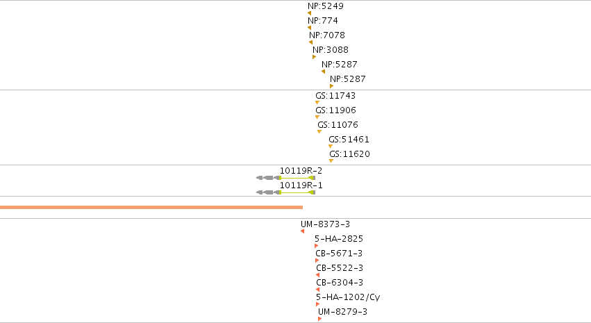Viewport: 591px width, 323px height.
Task: Select the UM-8373-3 red arrow marker
Action: point(302,231)
